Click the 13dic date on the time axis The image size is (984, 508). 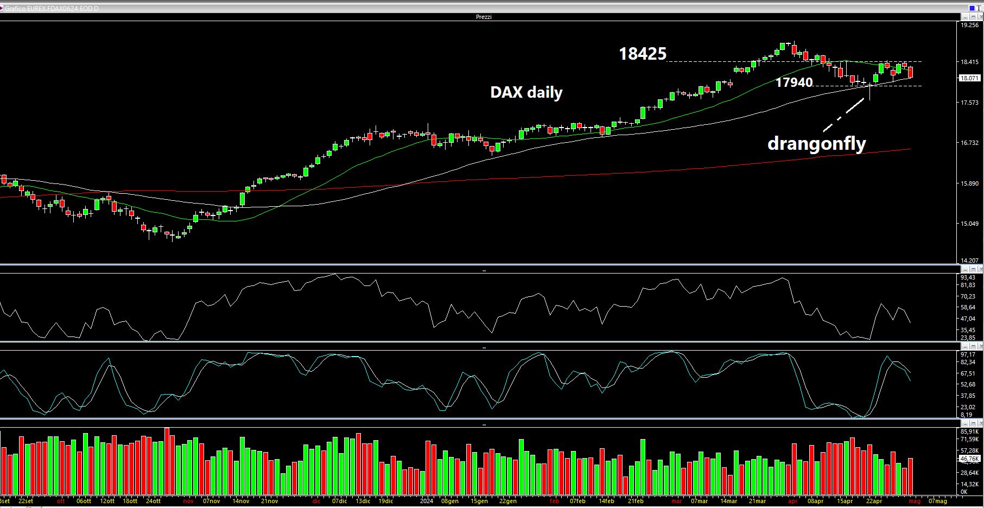point(363,501)
